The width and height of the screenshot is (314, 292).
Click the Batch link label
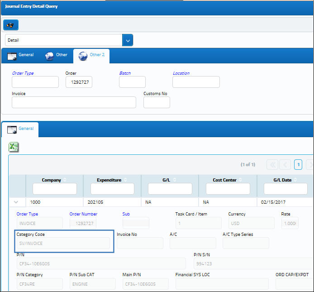pyautogui.click(x=125, y=73)
